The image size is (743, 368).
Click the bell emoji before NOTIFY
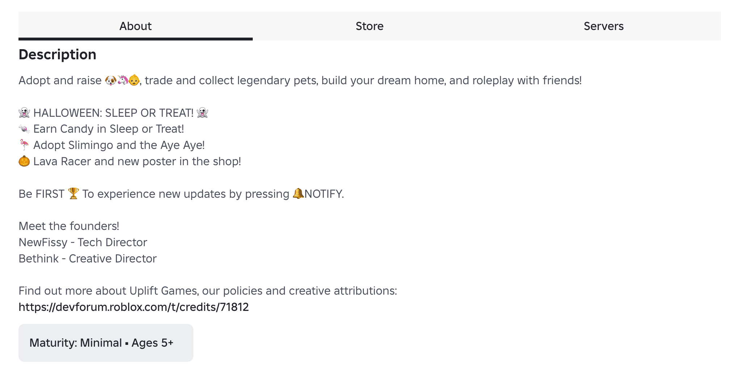point(298,193)
